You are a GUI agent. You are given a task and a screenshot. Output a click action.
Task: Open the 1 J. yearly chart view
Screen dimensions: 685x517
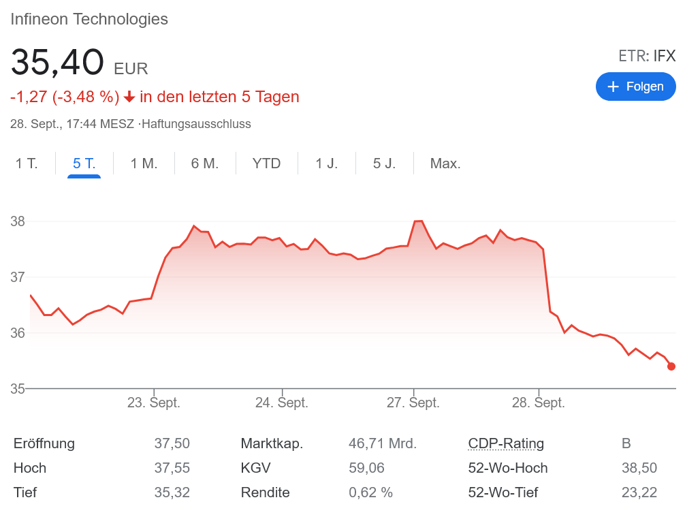[326, 163]
